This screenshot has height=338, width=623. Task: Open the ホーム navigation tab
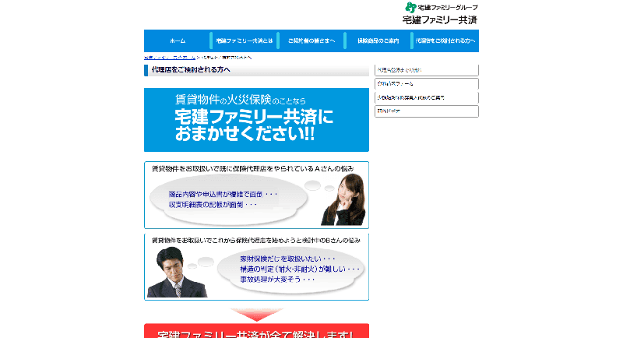tap(178, 40)
